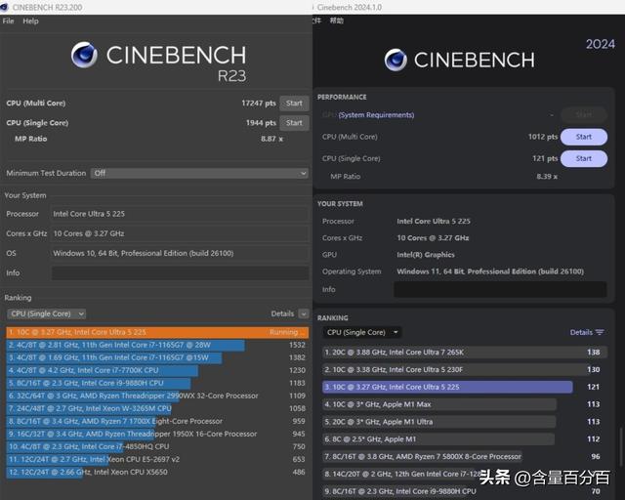Select 2024 ranking row 8C Apple M1
The width and height of the screenshot is (625, 500).
pos(465,439)
